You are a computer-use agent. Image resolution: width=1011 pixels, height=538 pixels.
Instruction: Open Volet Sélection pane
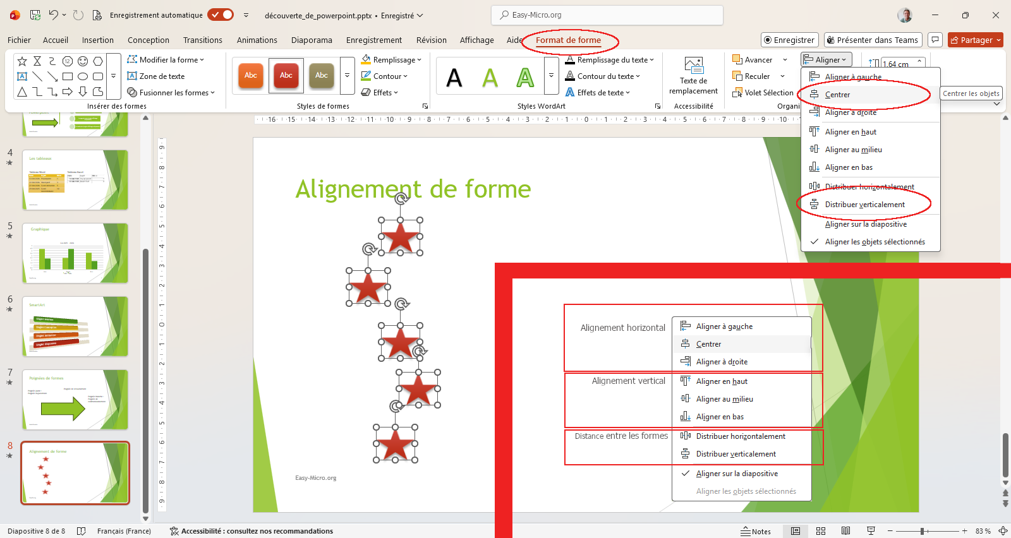point(763,93)
